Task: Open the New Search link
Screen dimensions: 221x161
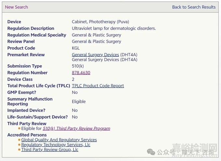Action: pyautogui.click(x=17, y=7)
